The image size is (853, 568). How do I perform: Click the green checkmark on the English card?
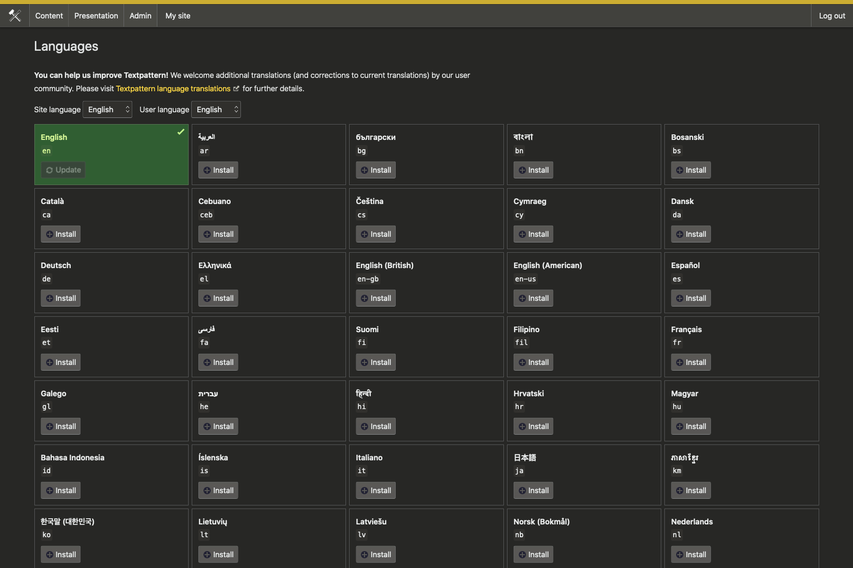(180, 132)
